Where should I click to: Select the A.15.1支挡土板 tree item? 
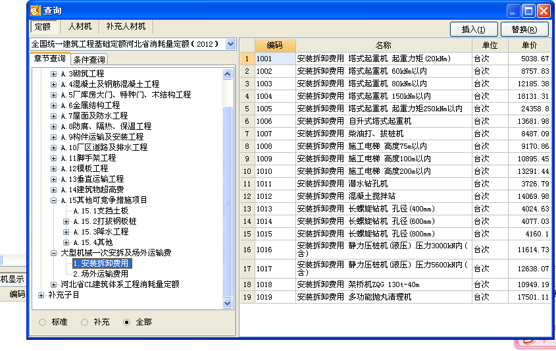101,211
